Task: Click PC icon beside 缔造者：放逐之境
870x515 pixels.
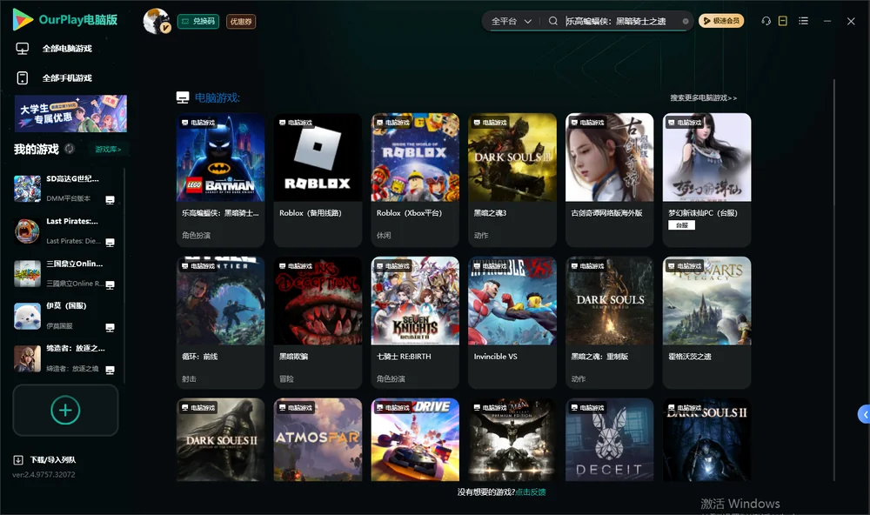Action: tap(110, 371)
